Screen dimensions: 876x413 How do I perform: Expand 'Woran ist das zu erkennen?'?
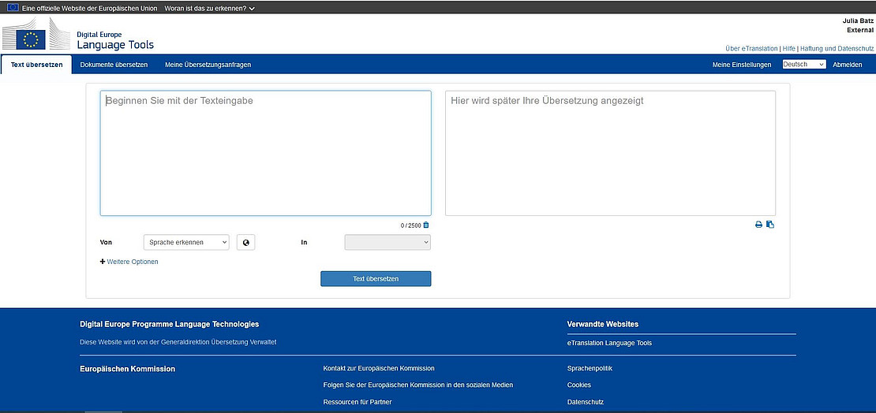click(x=210, y=8)
